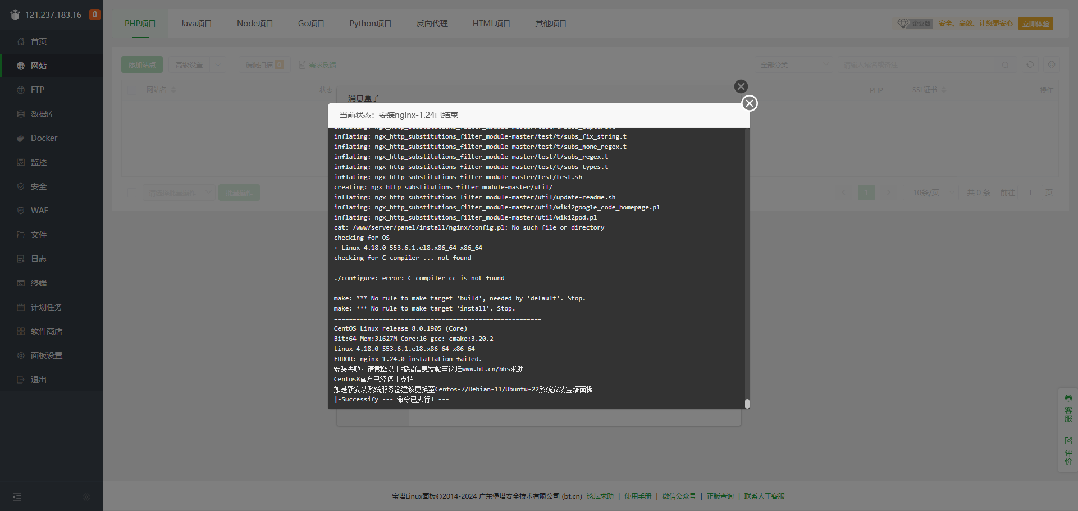Click the server IP 121.237.183.16 label
Image resolution: width=1078 pixels, height=511 pixels.
53,15
